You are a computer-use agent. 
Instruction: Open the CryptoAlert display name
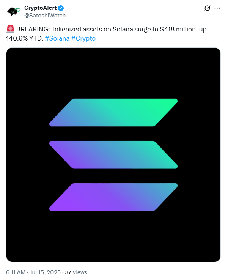point(40,8)
